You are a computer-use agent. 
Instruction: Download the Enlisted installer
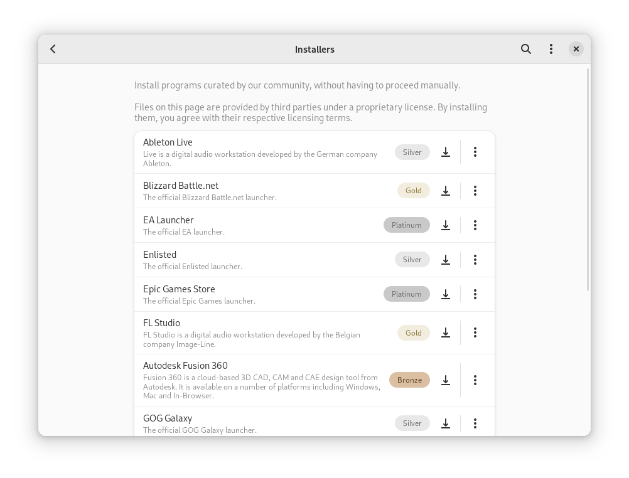tap(446, 260)
